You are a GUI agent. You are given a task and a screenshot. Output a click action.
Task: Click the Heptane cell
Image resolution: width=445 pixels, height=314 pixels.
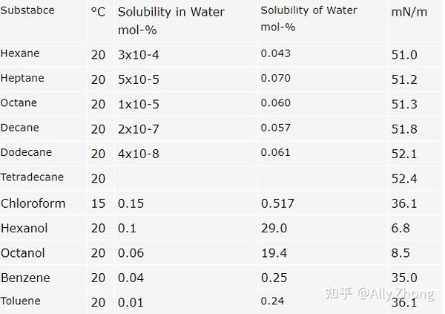(x=22, y=78)
